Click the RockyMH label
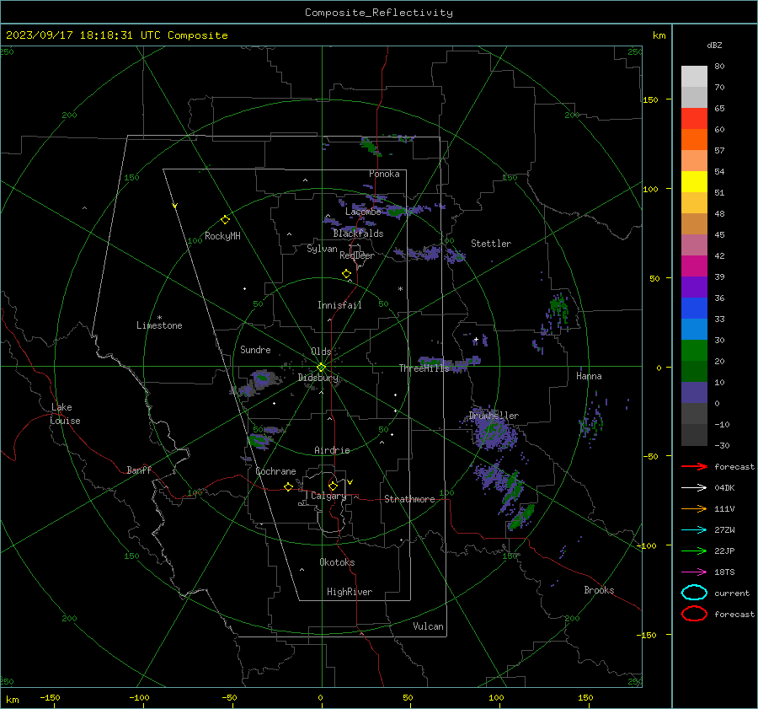Viewport: 758px width, 709px height. tap(222, 236)
